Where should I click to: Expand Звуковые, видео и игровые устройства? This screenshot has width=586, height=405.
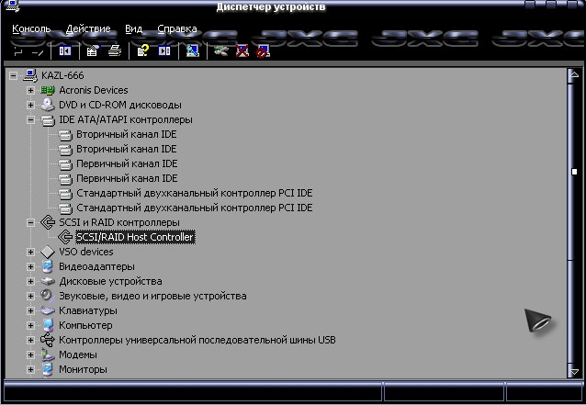(x=30, y=297)
